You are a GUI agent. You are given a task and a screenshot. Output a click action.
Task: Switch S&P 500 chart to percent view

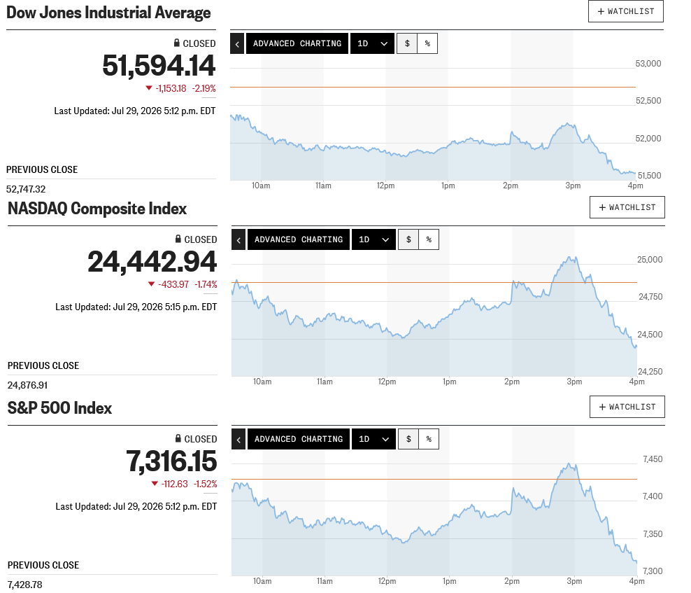tap(429, 439)
